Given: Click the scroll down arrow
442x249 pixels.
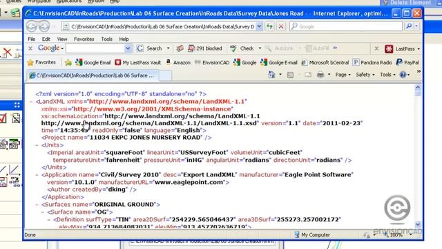Looking at the screenshot, I should pos(417,224).
